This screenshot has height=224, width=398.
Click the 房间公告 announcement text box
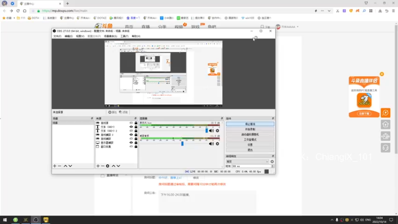pyautogui.click(x=207, y=202)
